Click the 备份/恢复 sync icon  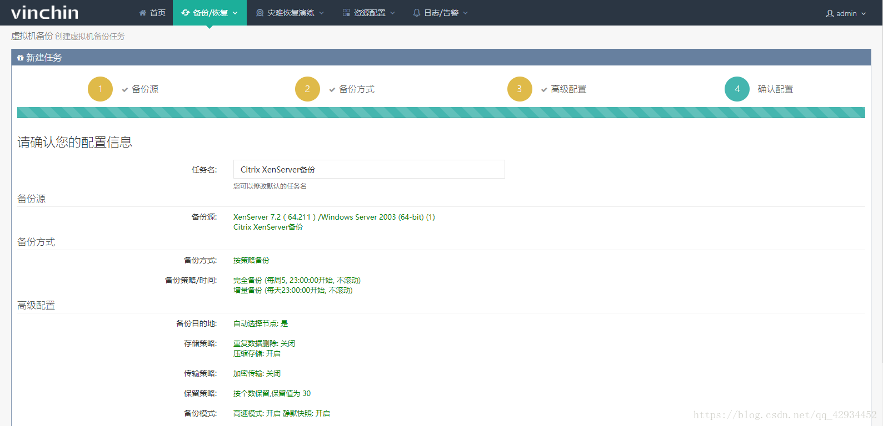pos(186,13)
